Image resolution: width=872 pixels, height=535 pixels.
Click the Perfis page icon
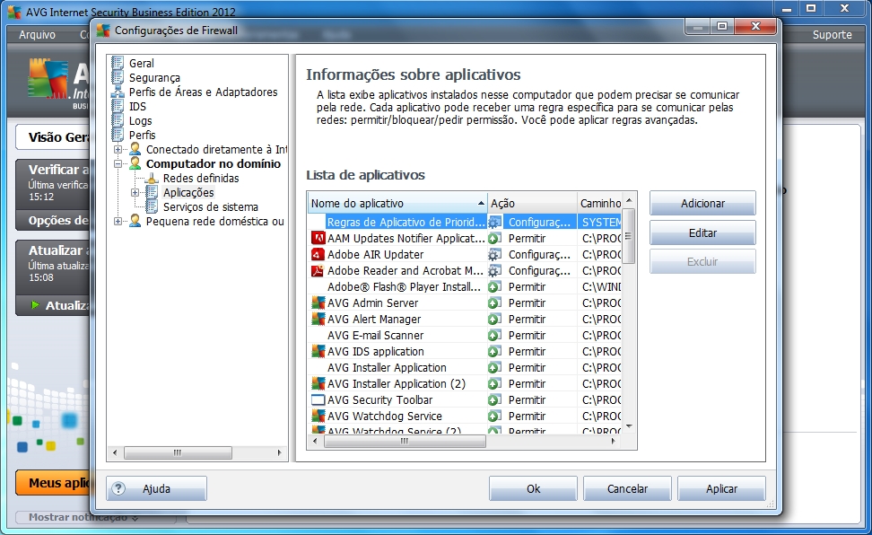point(118,135)
